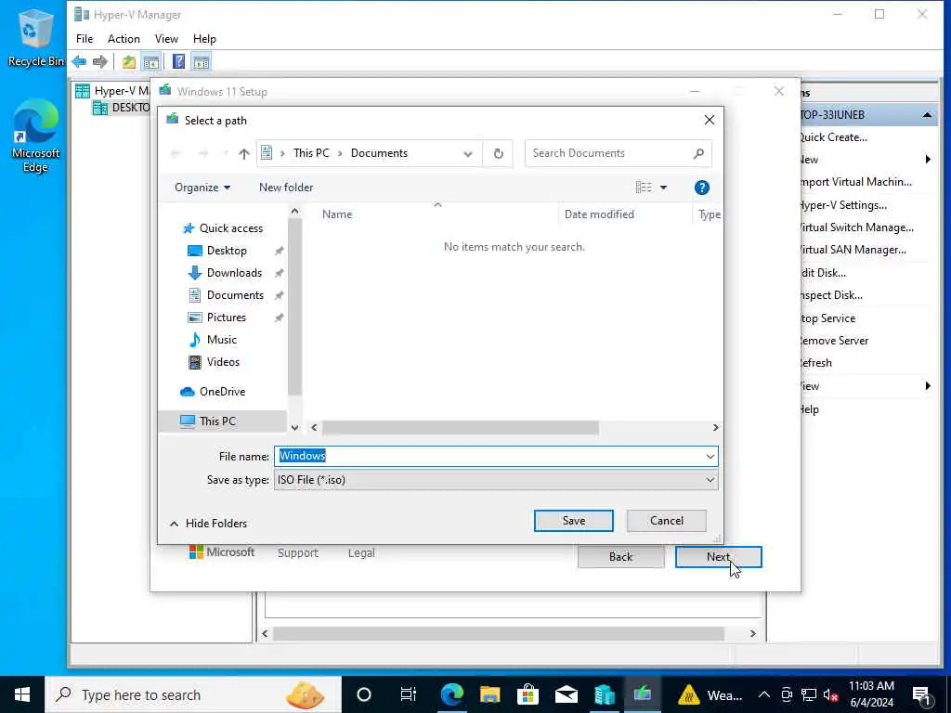
Task: Show hidden system tray icons
Action: [x=764, y=694]
